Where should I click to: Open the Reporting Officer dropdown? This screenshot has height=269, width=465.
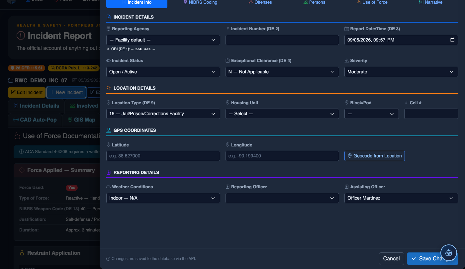[282, 198]
